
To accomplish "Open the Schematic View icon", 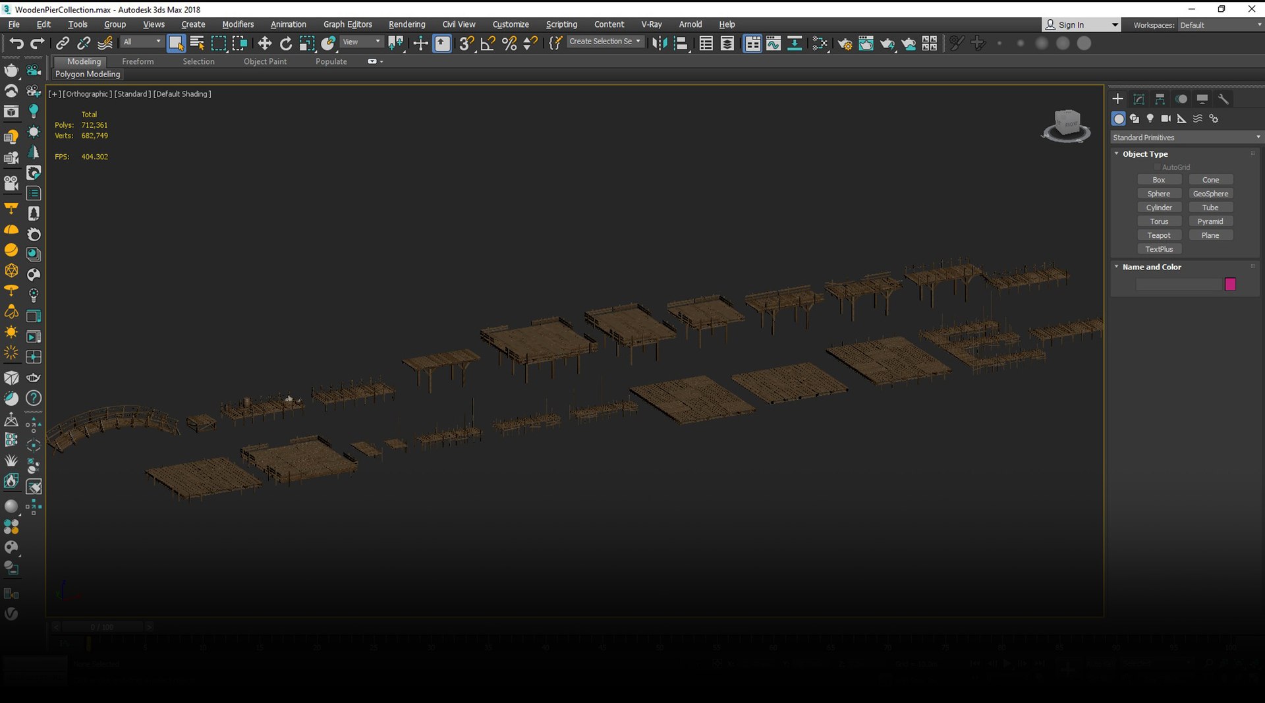I will (x=795, y=43).
